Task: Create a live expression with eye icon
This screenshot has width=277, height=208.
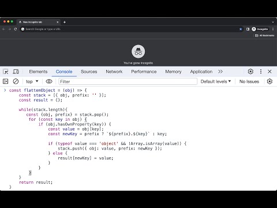Action: pyautogui.click(x=49, y=81)
